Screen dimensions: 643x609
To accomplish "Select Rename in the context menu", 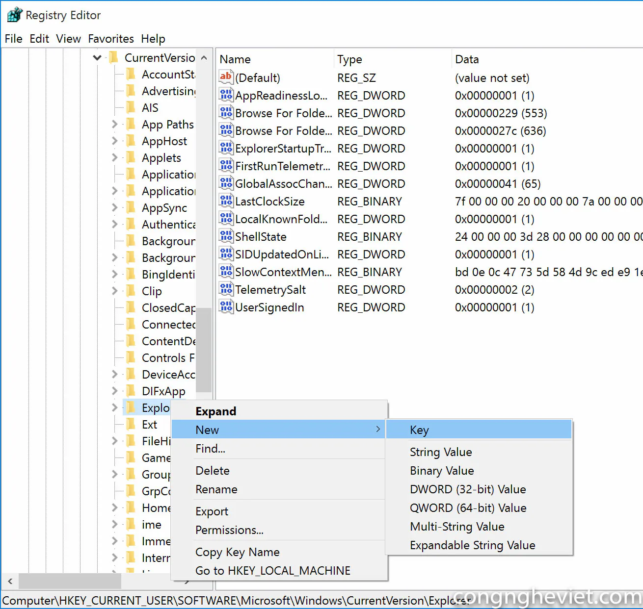I will 279,489.
